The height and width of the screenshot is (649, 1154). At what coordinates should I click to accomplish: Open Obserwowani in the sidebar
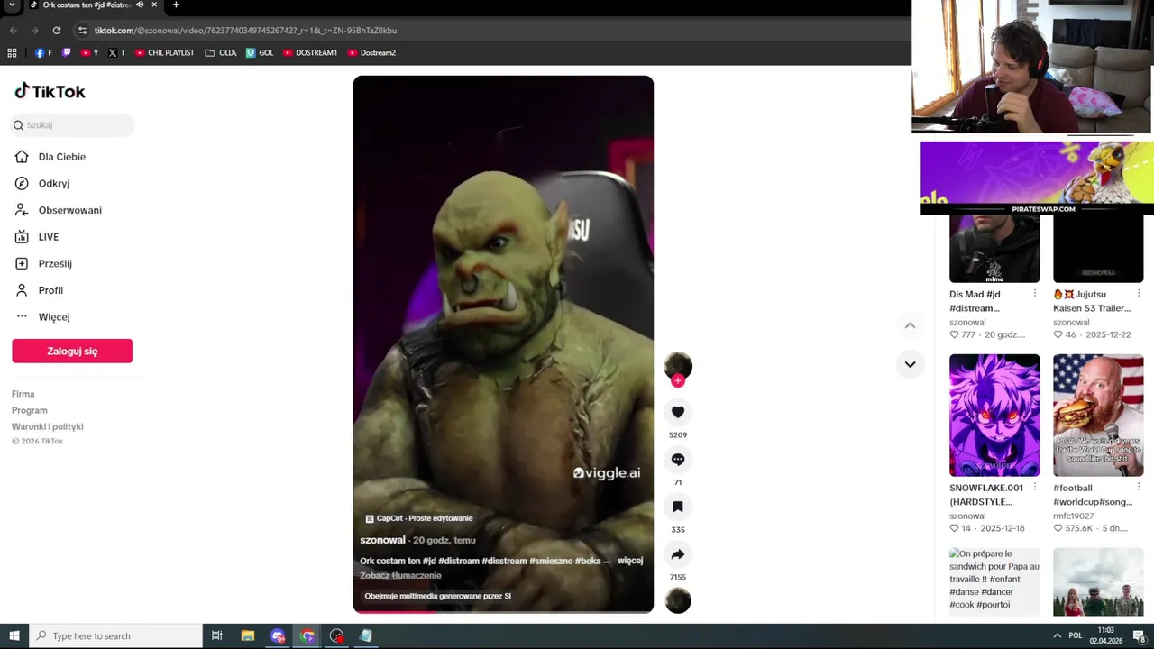[x=72, y=210]
